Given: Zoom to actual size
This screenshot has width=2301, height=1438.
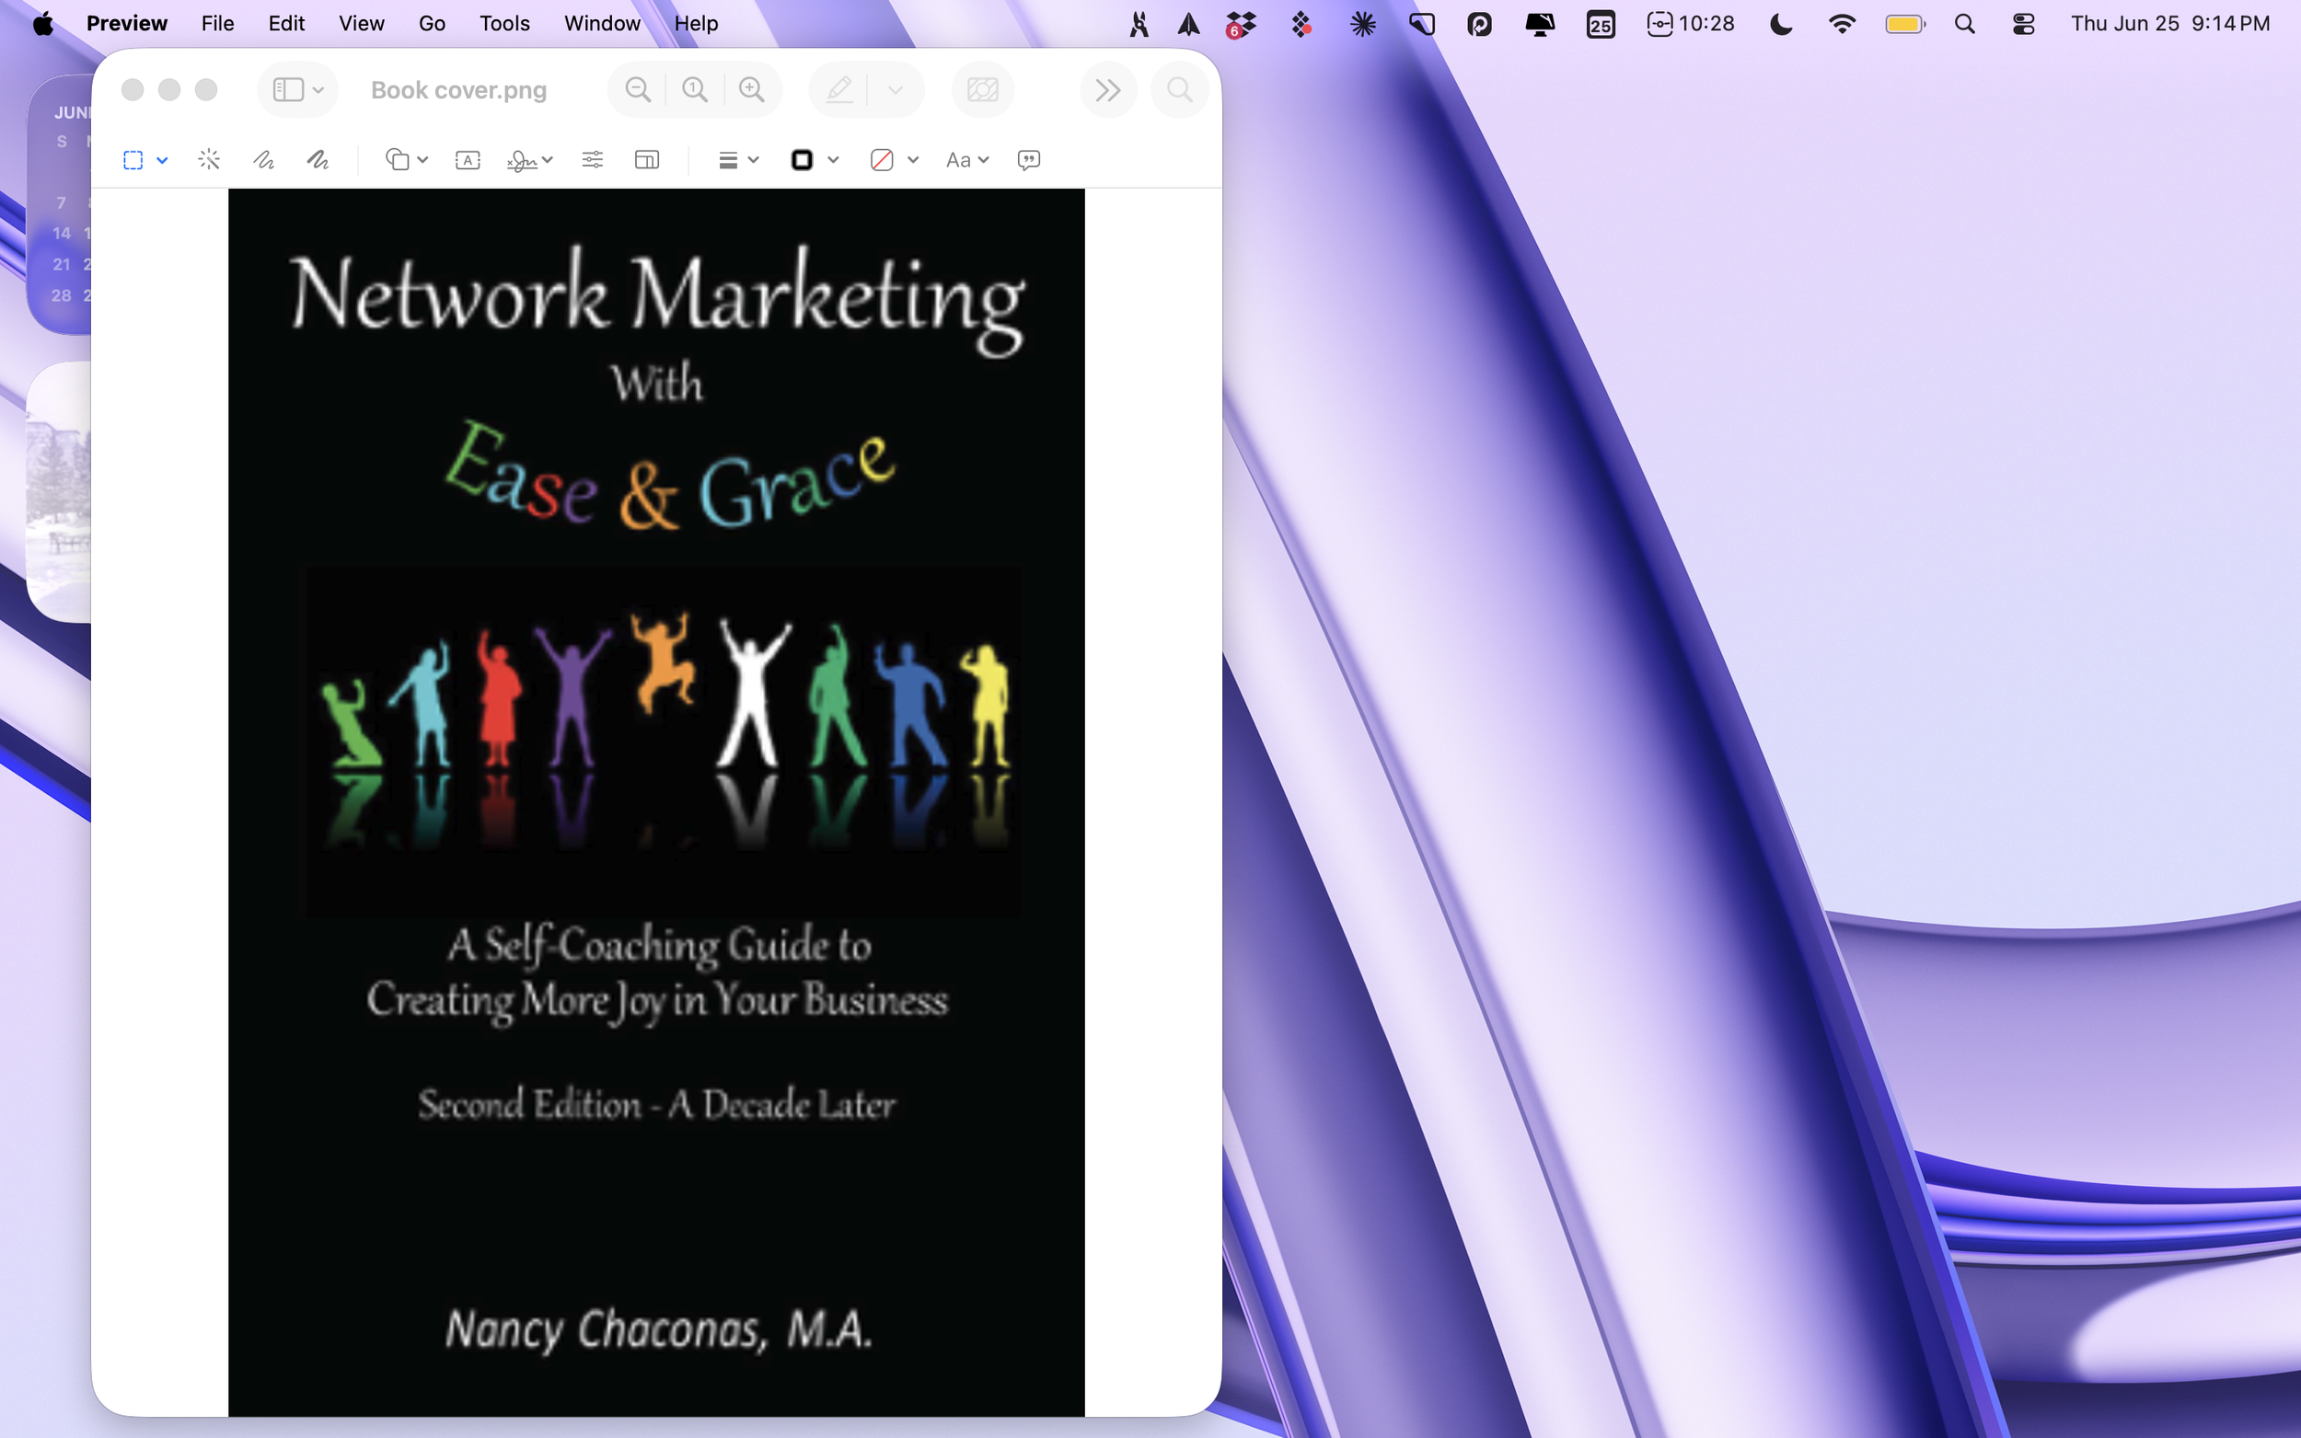Looking at the screenshot, I should pyautogui.click(x=695, y=89).
